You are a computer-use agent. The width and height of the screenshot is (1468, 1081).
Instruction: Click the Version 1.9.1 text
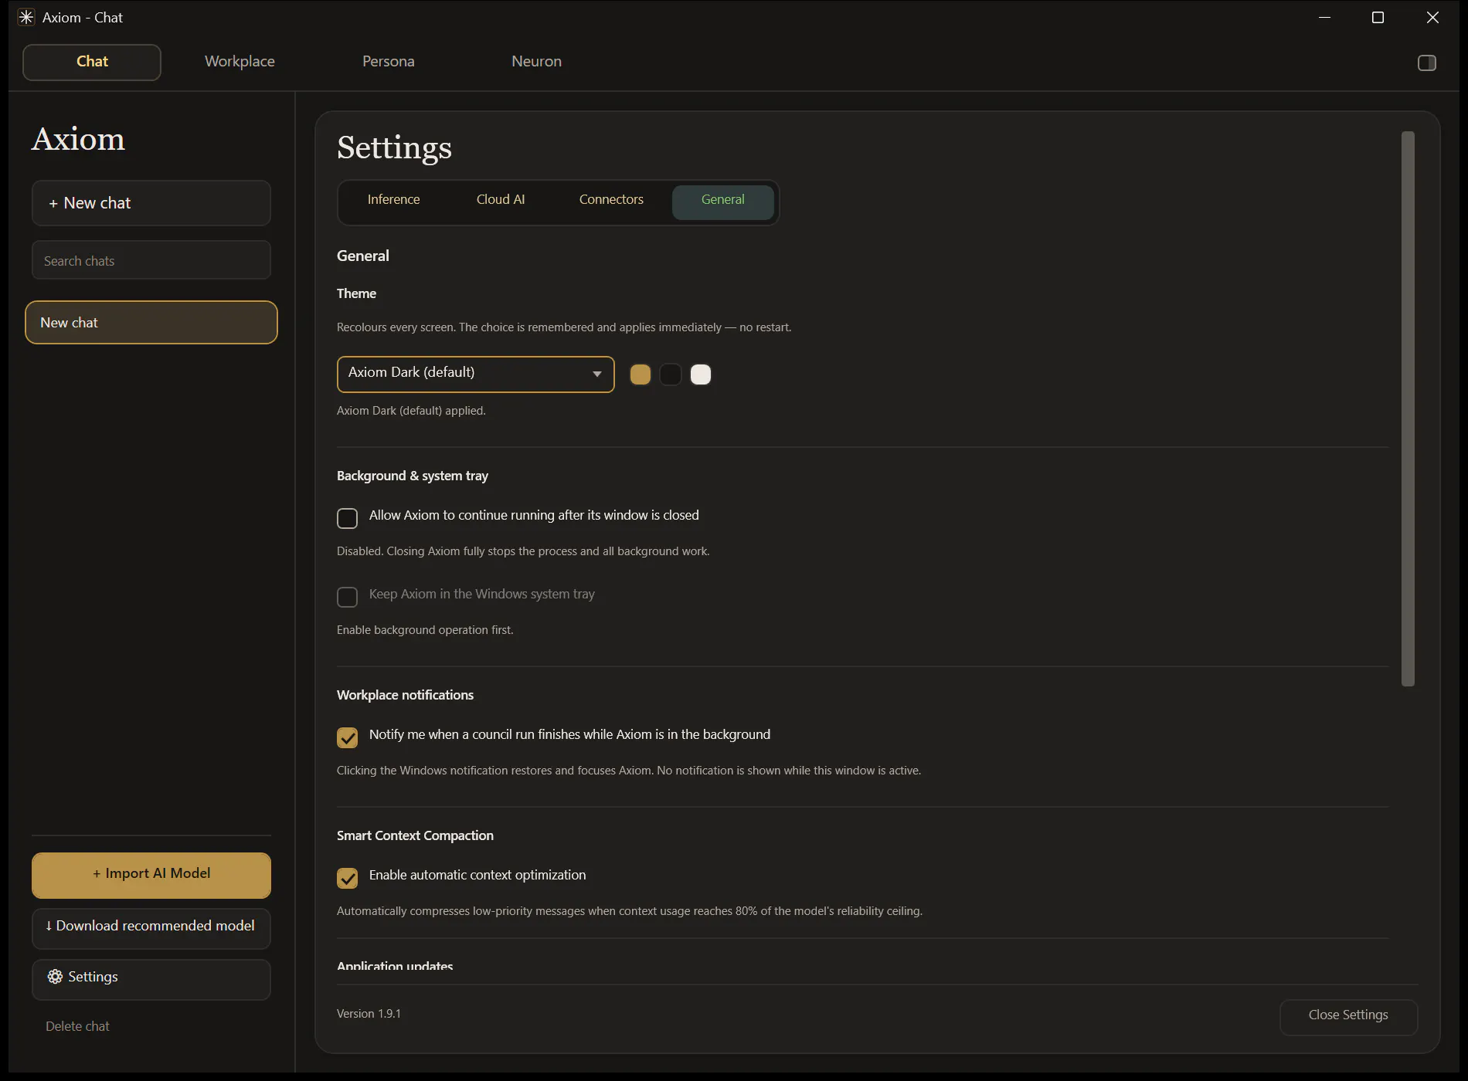click(369, 1014)
